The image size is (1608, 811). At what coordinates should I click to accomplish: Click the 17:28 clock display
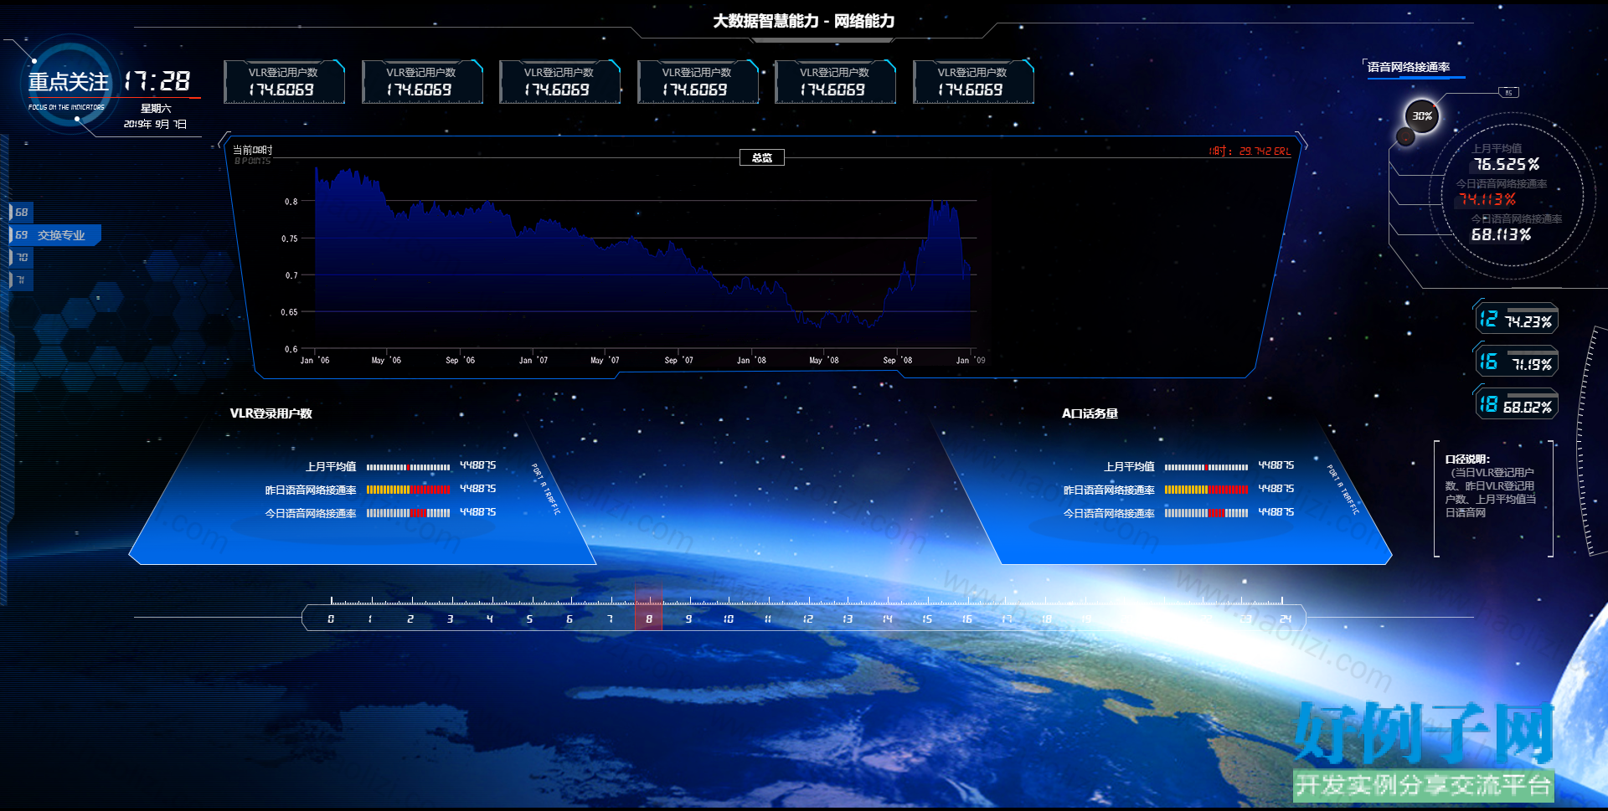click(157, 81)
